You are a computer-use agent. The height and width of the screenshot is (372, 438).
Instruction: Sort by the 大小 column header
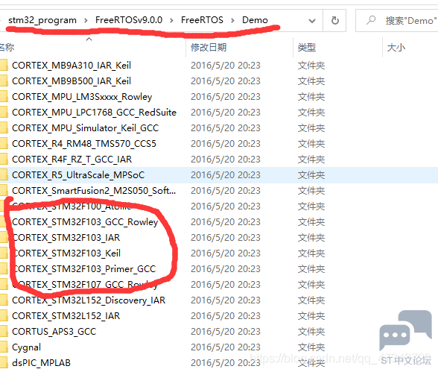pyautogui.click(x=396, y=47)
